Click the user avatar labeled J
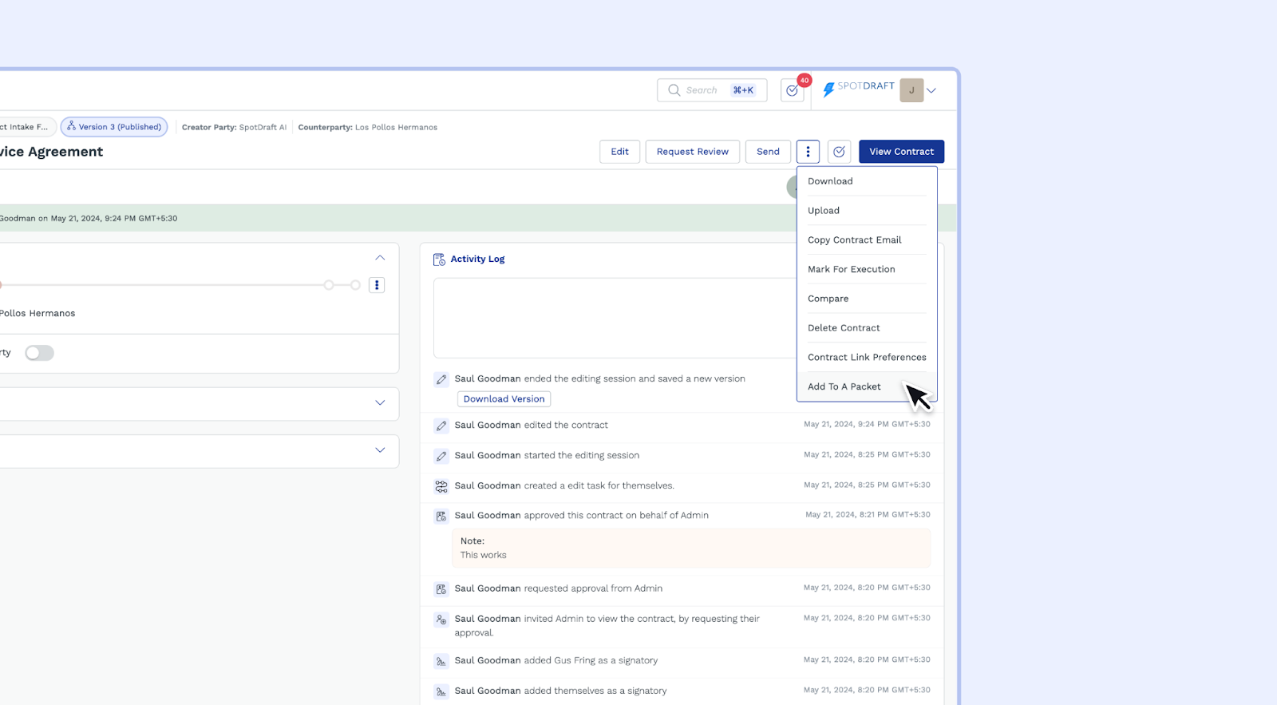The image size is (1277, 705). (911, 90)
